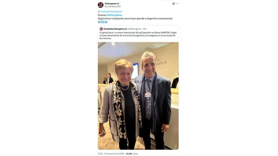Click the Argentina flag emojis
The width and height of the screenshot is (278, 156).
103,22
